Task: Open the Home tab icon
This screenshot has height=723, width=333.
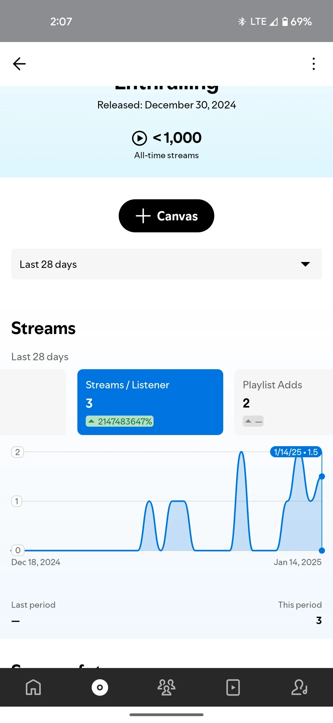Action: [33, 687]
